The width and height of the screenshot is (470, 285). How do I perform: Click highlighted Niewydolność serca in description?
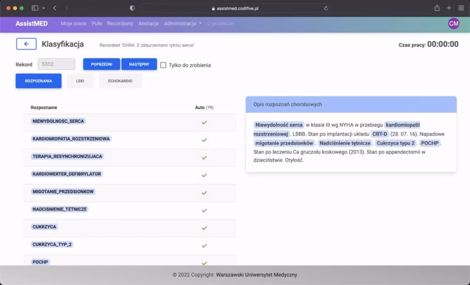pos(279,125)
